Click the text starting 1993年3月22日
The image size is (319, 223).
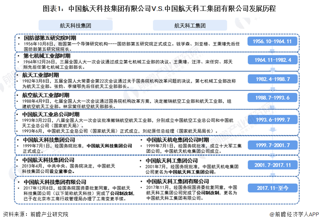point(128,123)
